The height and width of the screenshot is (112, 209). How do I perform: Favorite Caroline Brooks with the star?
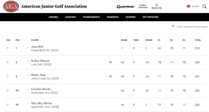click(x=8, y=91)
